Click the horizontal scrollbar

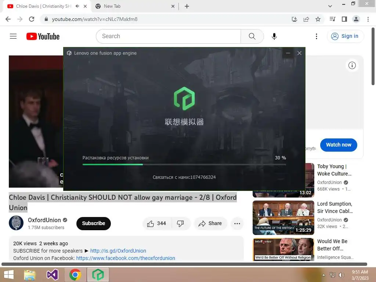pos(184,264)
